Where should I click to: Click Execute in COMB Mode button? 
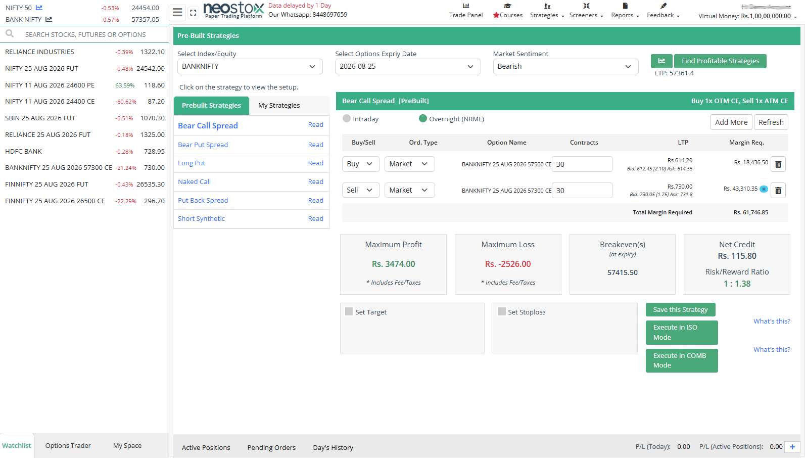(682, 360)
